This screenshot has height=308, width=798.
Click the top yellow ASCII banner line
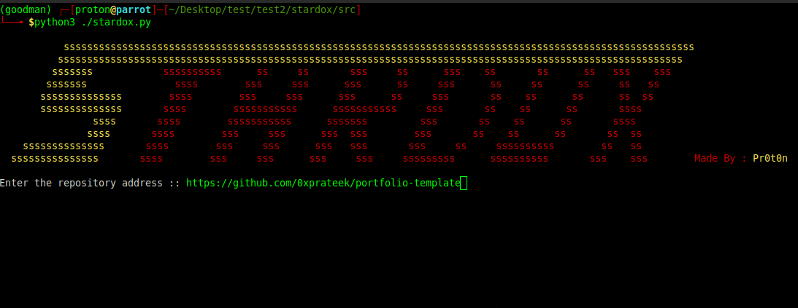pos(379,48)
